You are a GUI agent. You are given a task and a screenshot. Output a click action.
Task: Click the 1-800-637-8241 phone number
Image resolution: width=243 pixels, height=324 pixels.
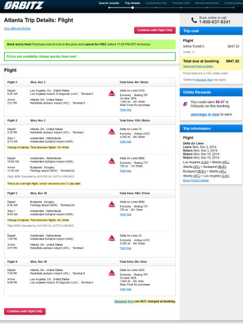tap(215, 22)
